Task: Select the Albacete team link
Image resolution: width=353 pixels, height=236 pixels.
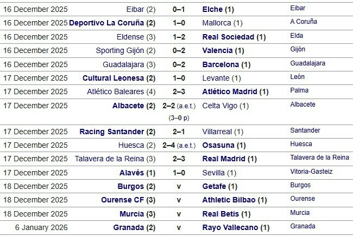Action: click(128, 106)
